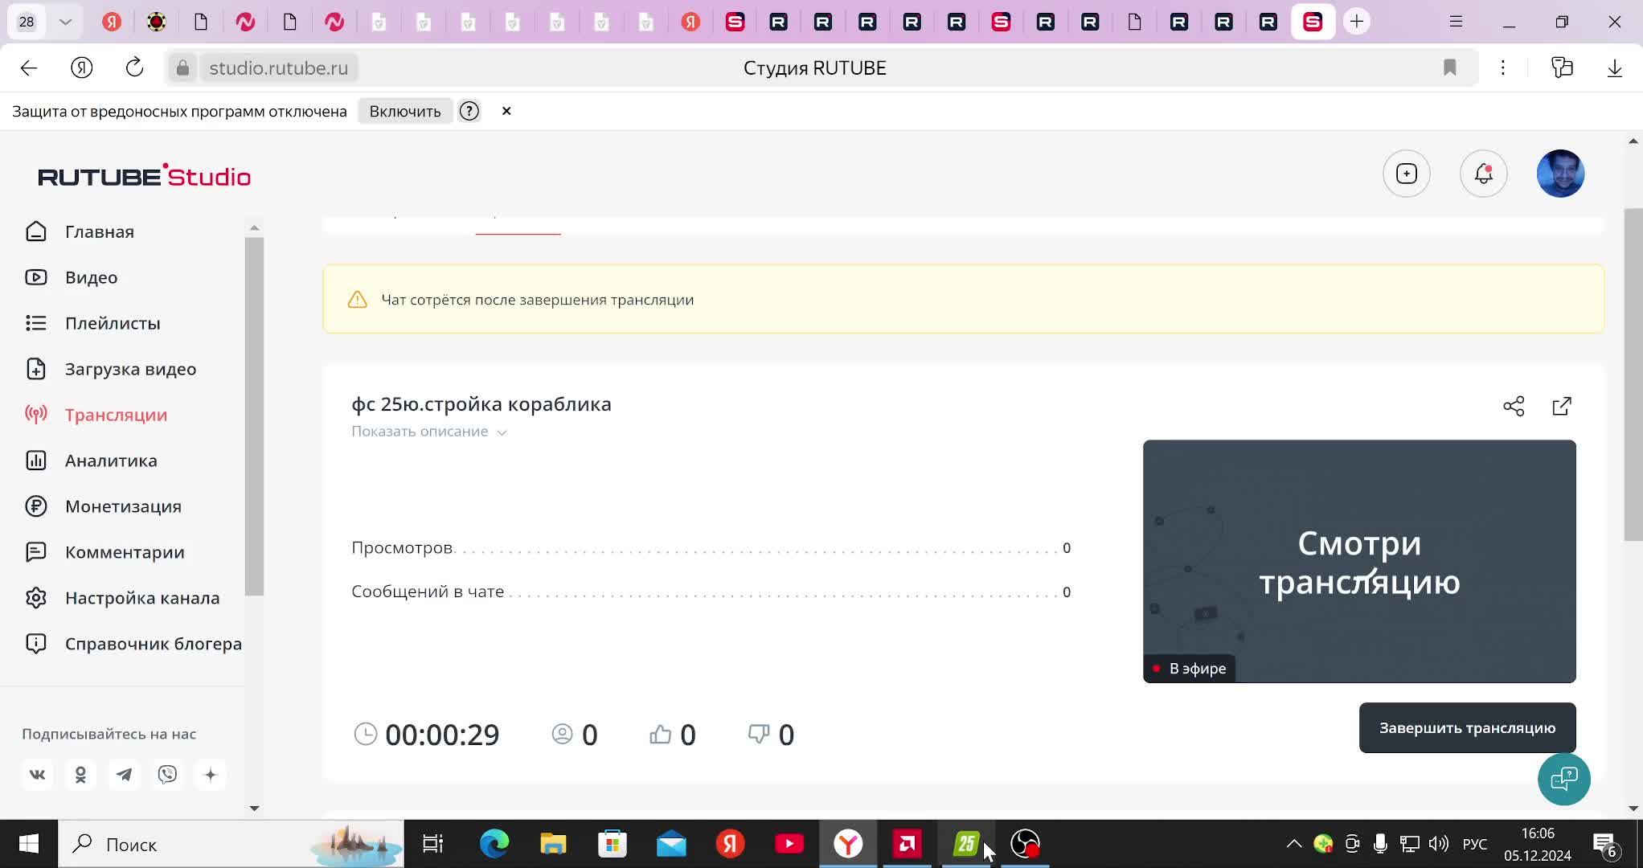The height and width of the screenshot is (868, 1643).
Task: Click the 28 tabs counter button
Action: click(x=27, y=22)
